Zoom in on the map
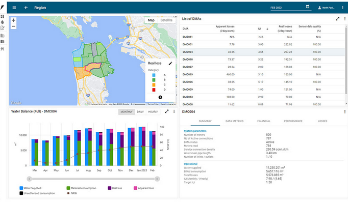The height and width of the screenshot is (202, 348). [14, 20]
